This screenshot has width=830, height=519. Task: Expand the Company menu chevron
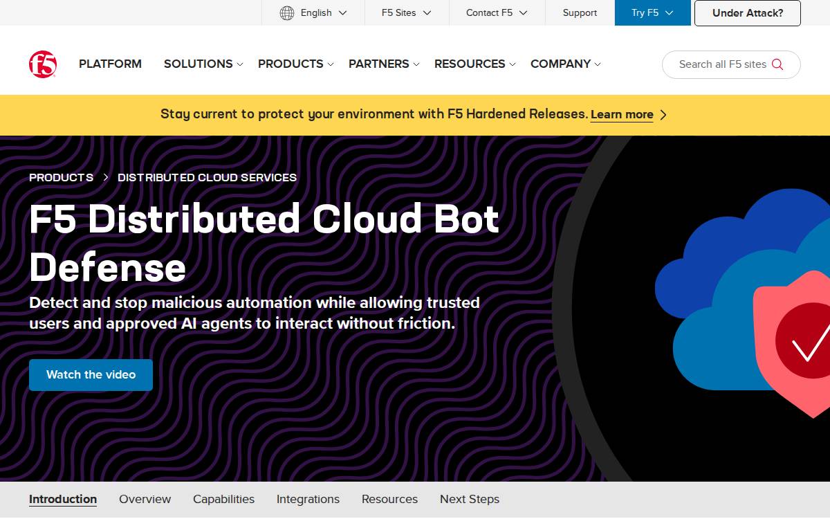598,64
